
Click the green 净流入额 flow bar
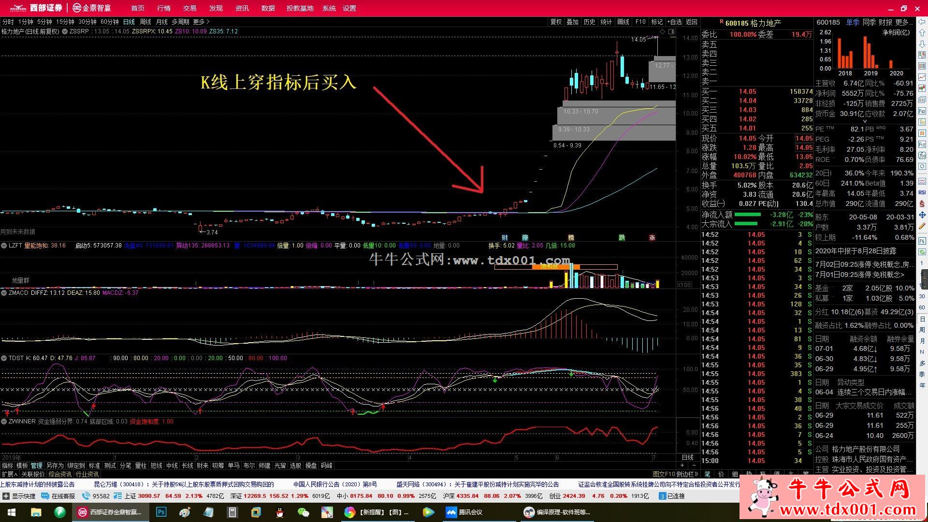pos(747,215)
